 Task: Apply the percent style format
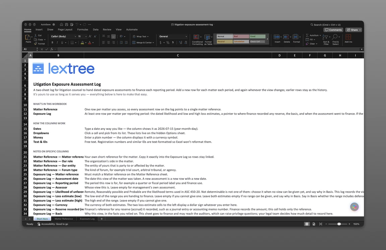point(168,43)
